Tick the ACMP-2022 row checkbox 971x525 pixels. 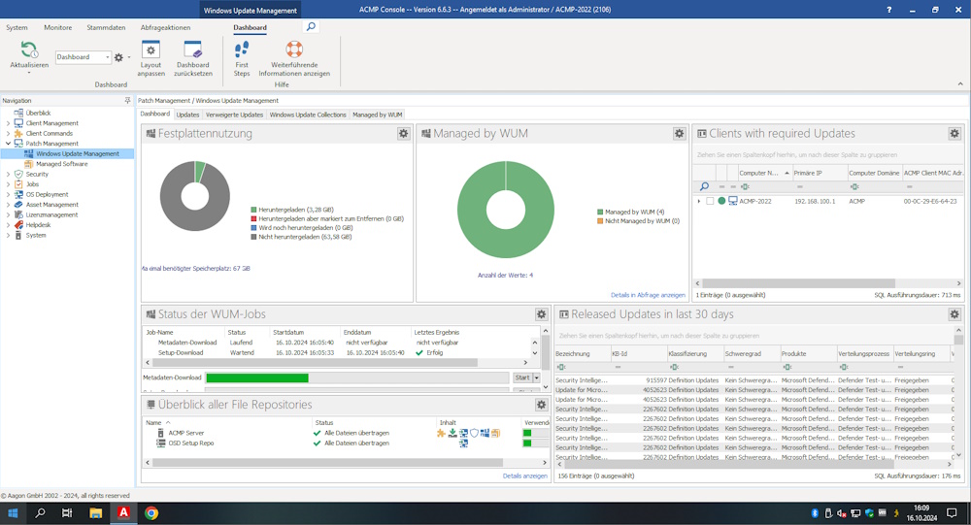[710, 201]
